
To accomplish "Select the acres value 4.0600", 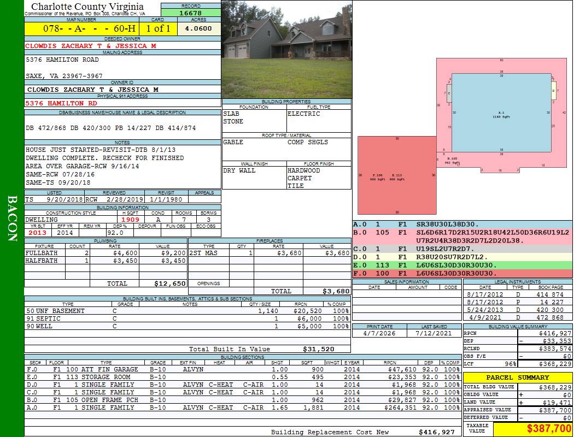I will coord(198,28).
